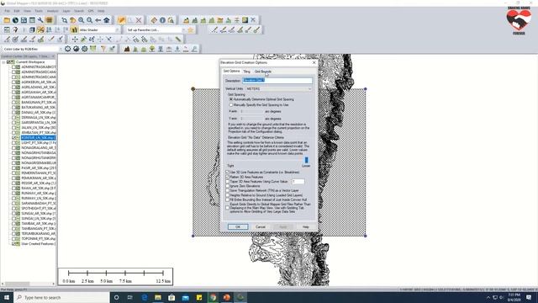Image resolution: width=538 pixels, height=303 pixels.
Task: Click the home full view icon
Action: [107, 20]
